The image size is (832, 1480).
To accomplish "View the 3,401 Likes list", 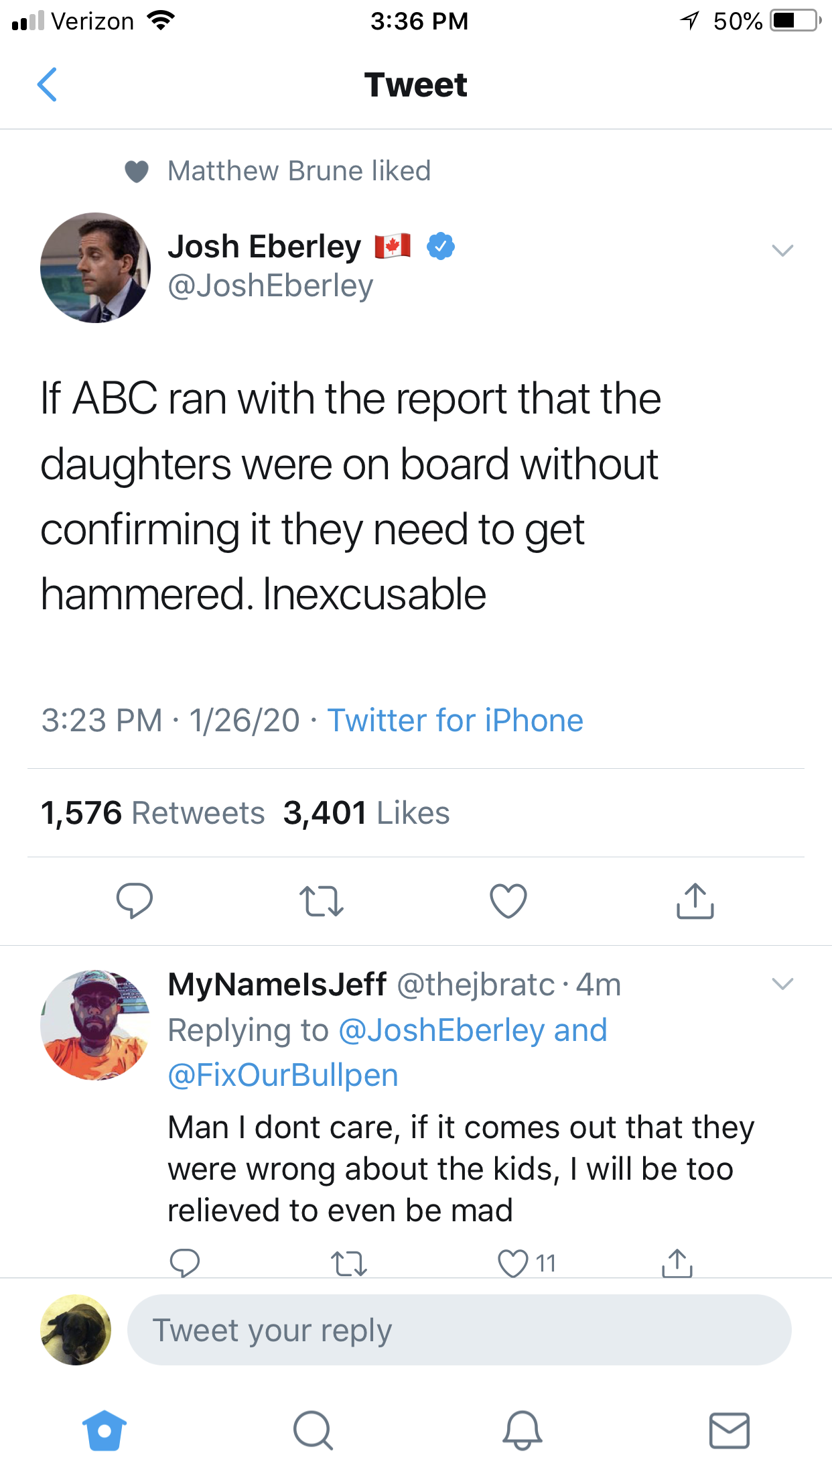I will click(366, 813).
